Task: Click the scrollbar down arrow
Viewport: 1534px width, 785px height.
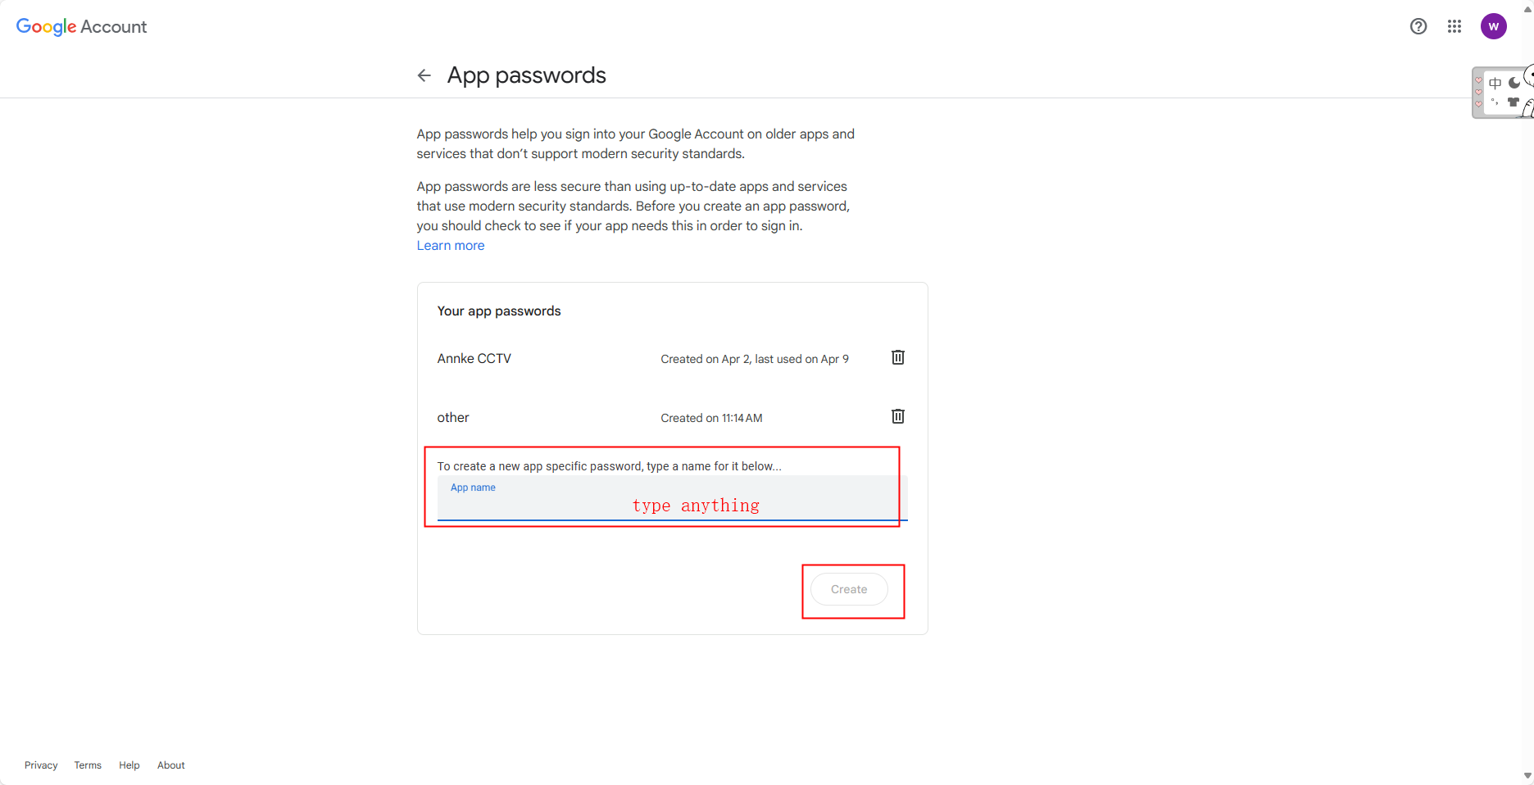Action: (x=1527, y=776)
